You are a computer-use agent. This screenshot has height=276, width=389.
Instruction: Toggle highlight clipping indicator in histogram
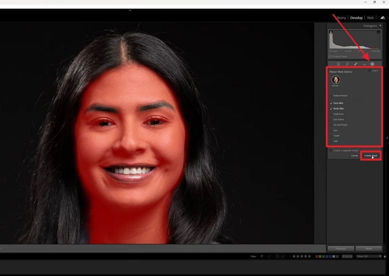pos(378,32)
